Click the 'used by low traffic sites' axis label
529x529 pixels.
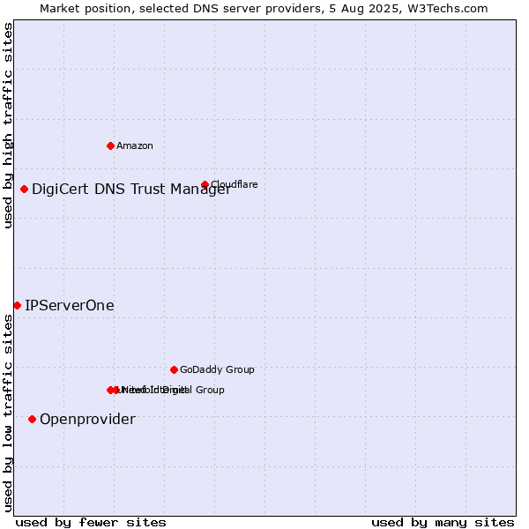coord(8,414)
